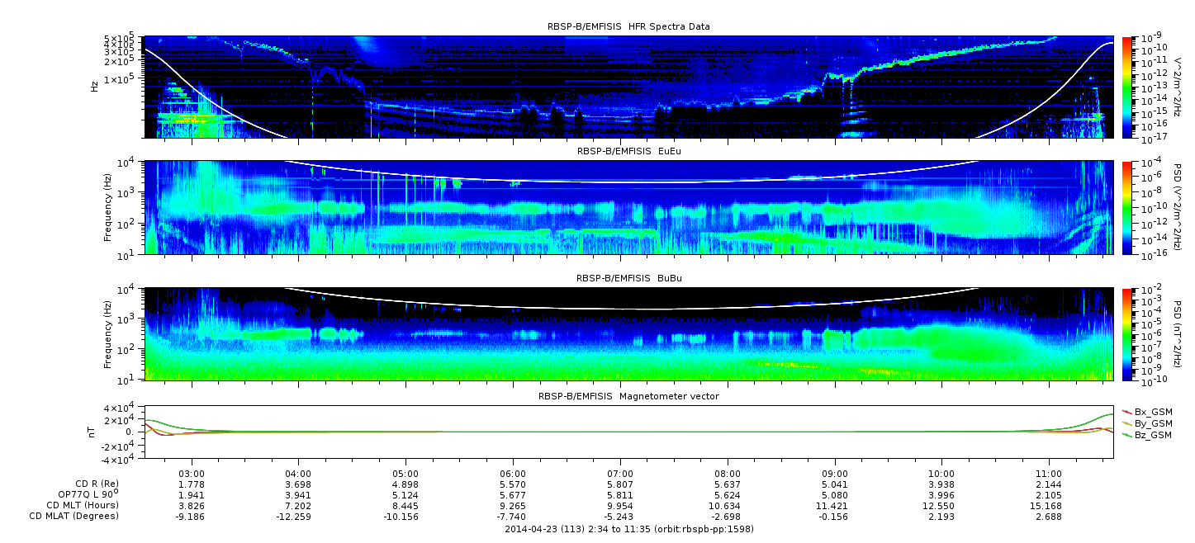Viewport: 1195px width, 543px height.
Task: Select the Bx_GSM legend entry
Action: (x=1152, y=412)
